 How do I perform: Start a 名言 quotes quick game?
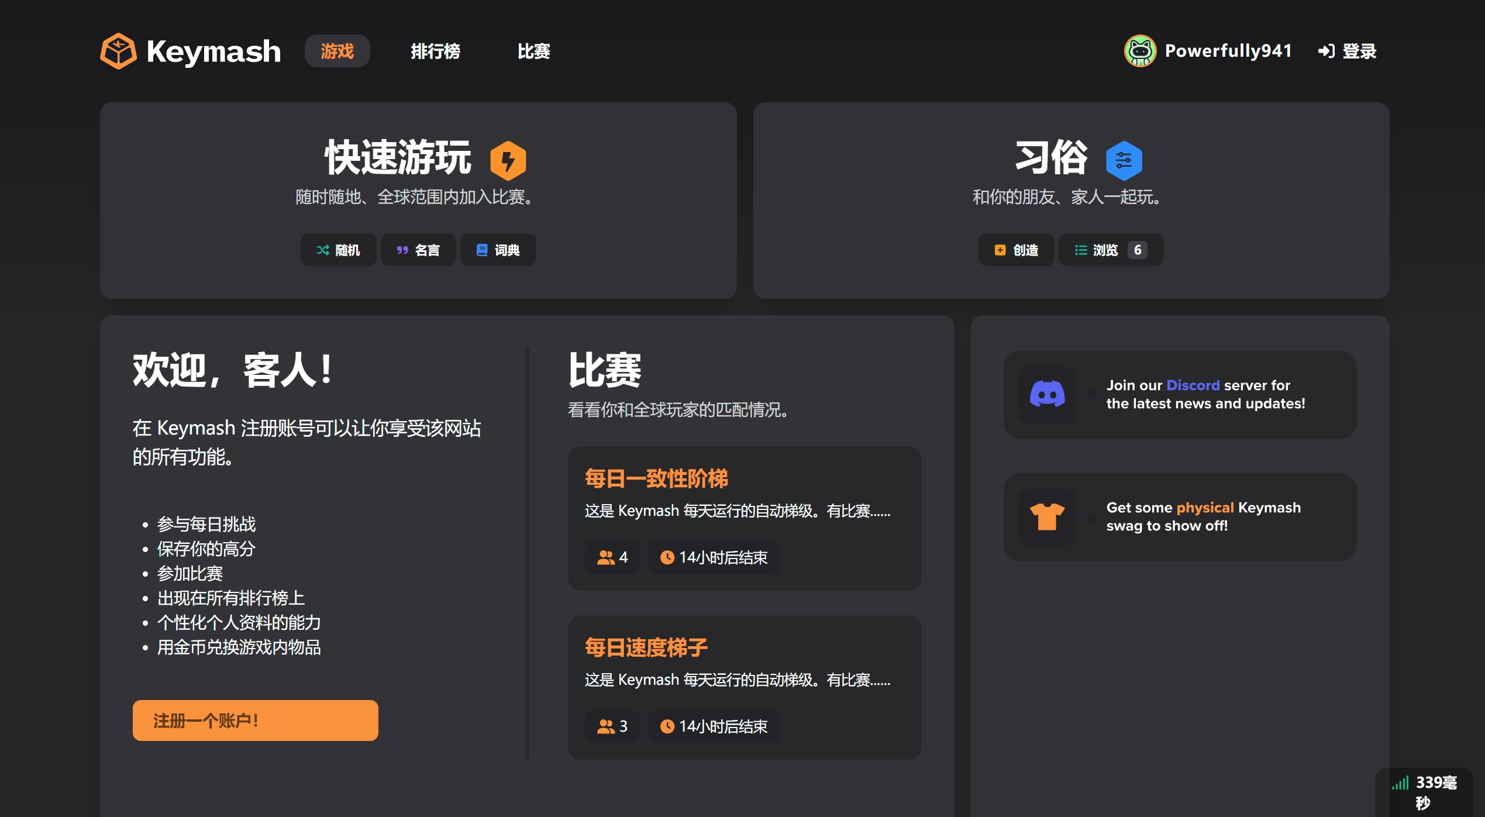pos(418,250)
